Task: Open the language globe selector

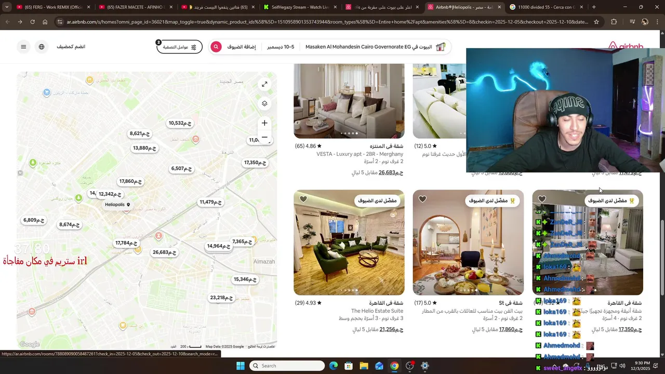Action: (42, 47)
